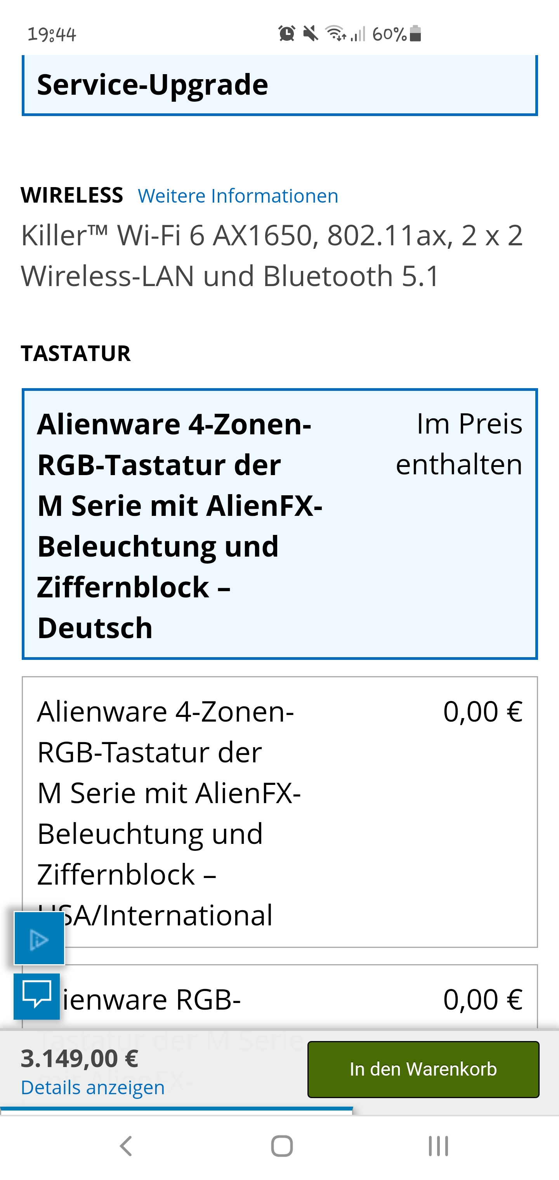This screenshot has height=1180, width=559.
Task: Tap the Wi-Fi signal status icon
Action: pos(335,33)
